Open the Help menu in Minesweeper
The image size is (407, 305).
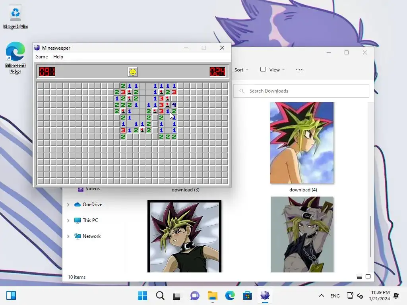[x=58, y=57]
